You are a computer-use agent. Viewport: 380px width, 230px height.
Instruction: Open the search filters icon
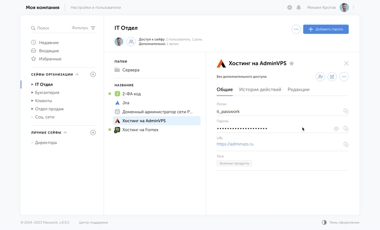[93, 28]
